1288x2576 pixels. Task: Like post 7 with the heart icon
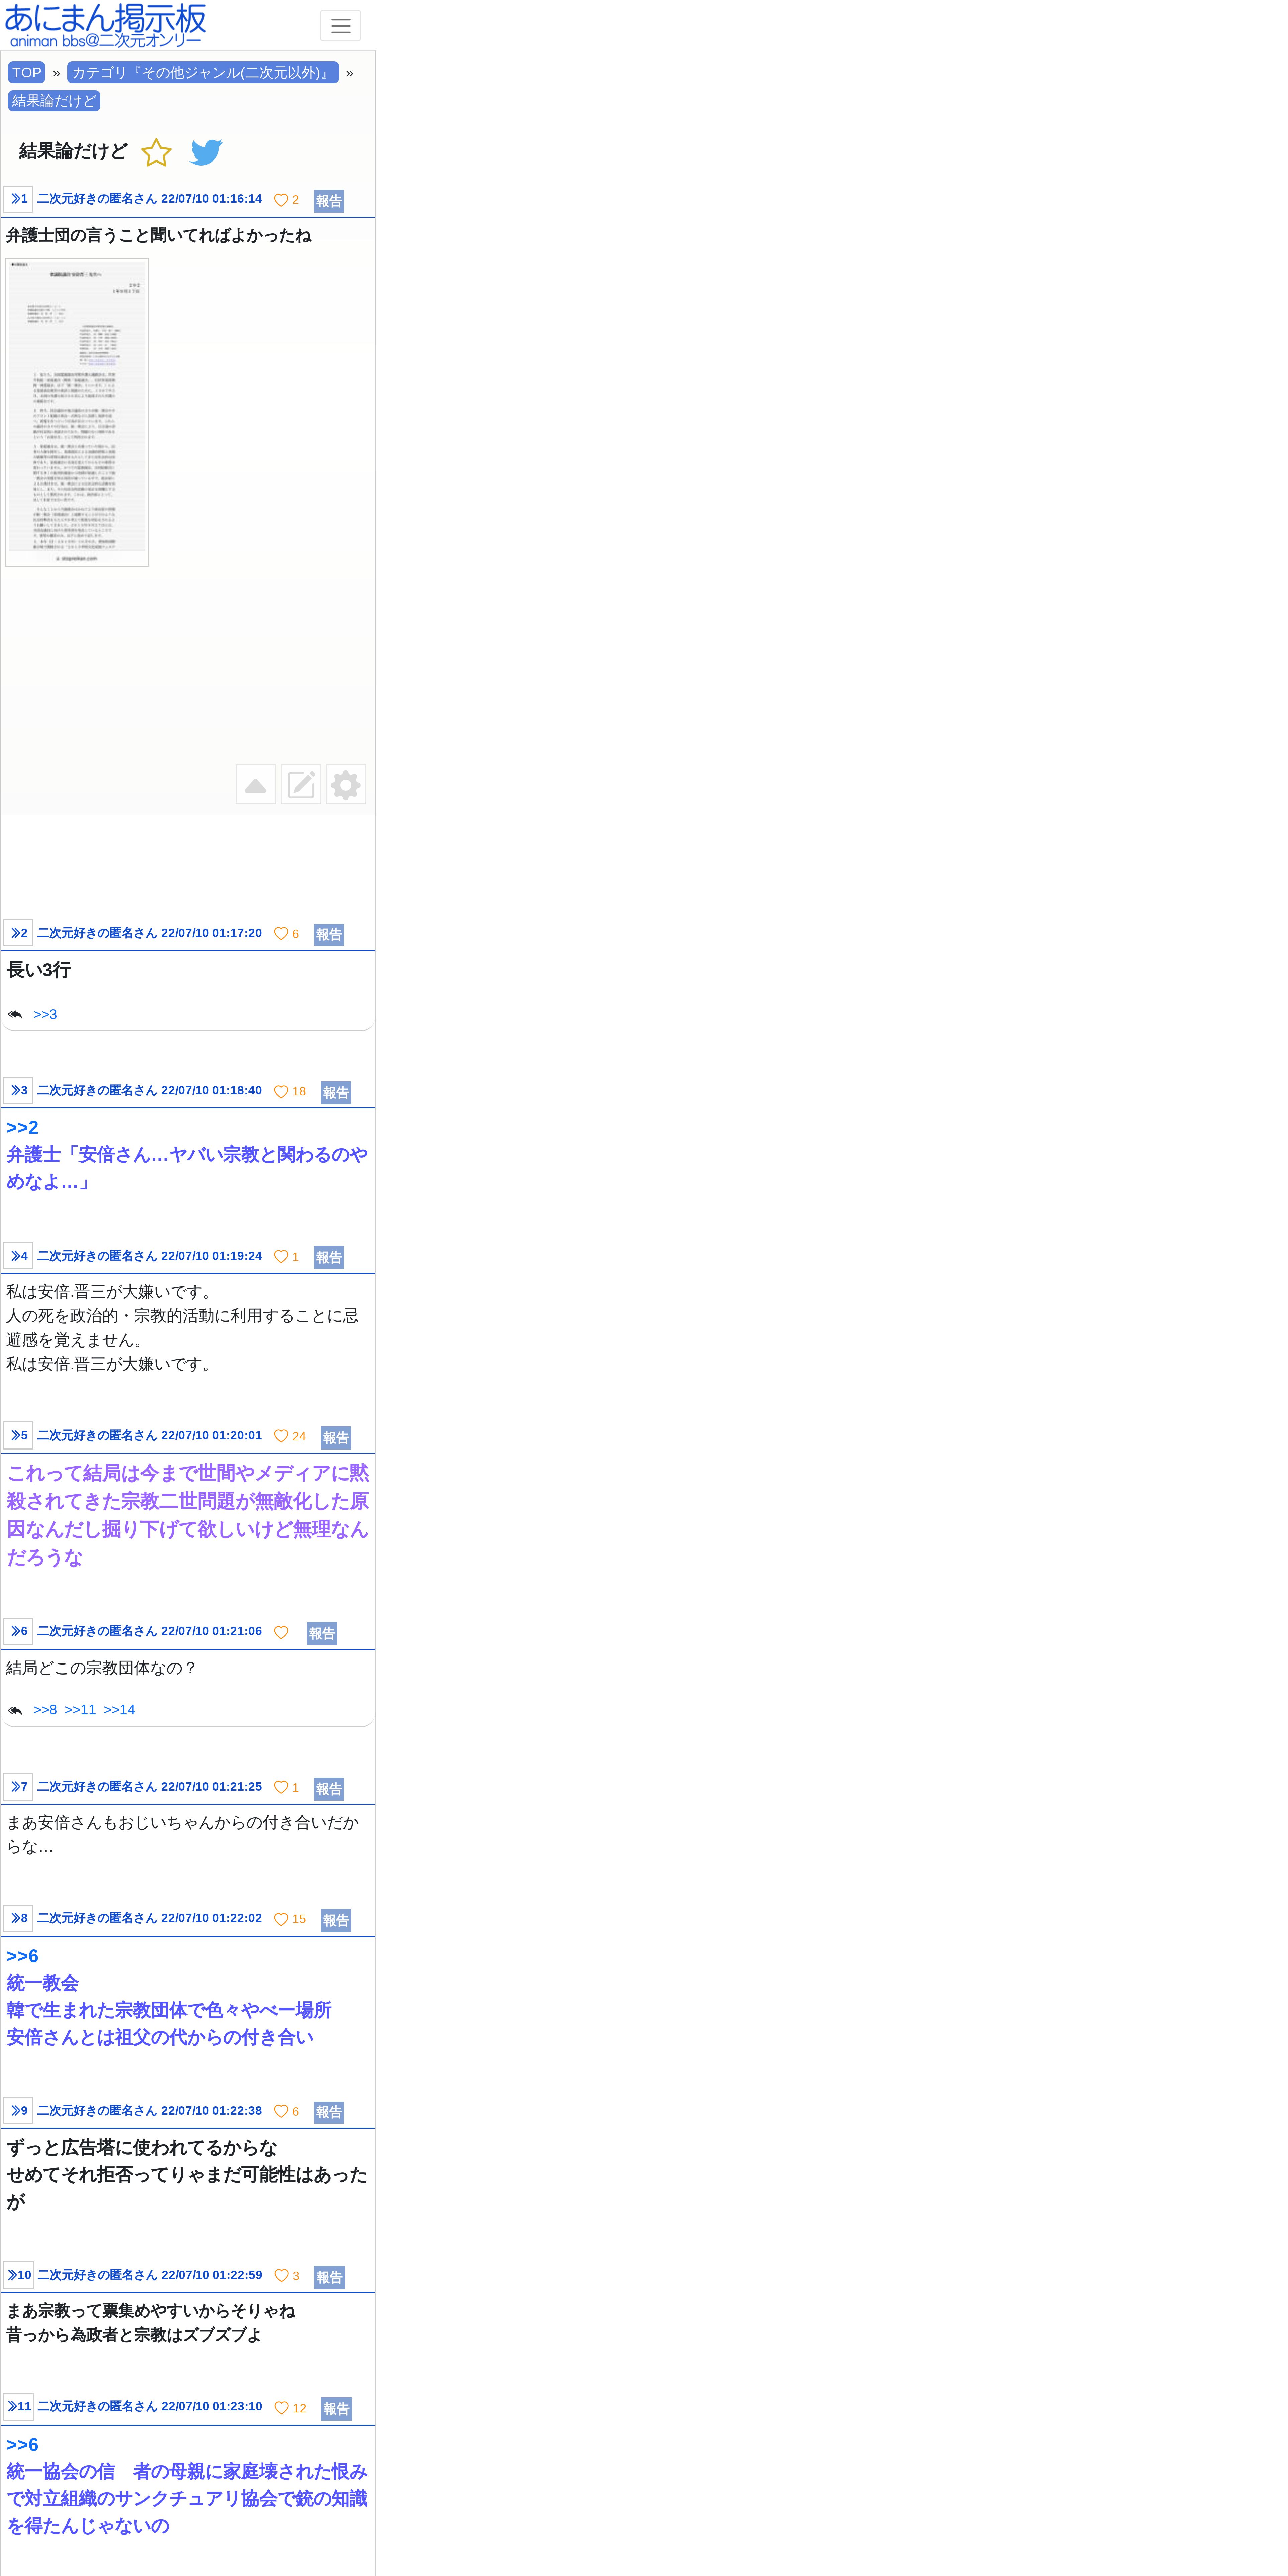[281, 1788]
